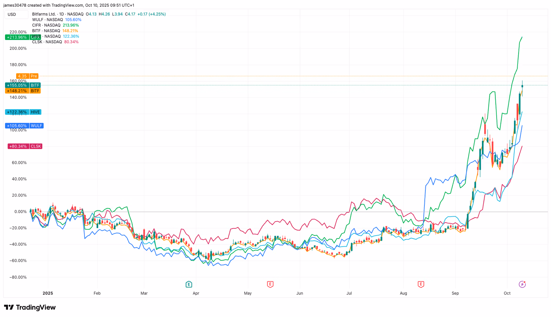This screenshot has width=551, height=317.
Task: Click the red earnings marker near May
Action: coord(270,284)
